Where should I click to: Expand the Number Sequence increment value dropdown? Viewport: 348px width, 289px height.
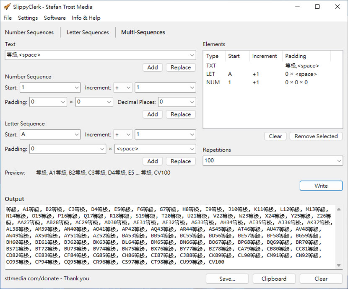192,88
